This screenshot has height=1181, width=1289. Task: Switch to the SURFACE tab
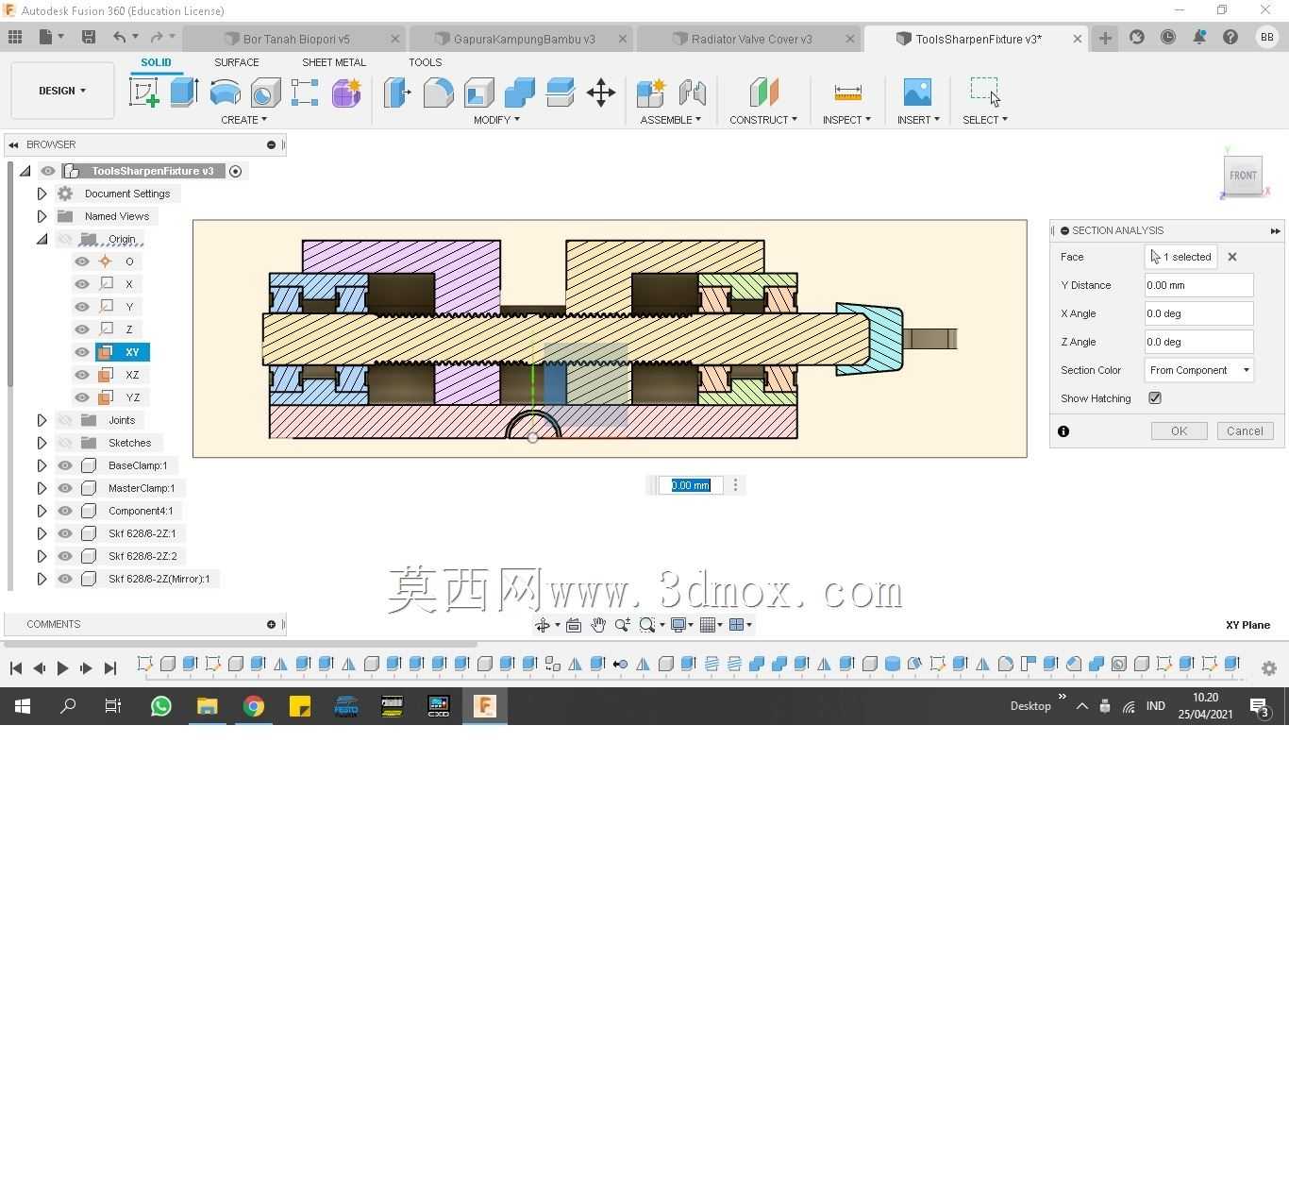pos(236,62)
